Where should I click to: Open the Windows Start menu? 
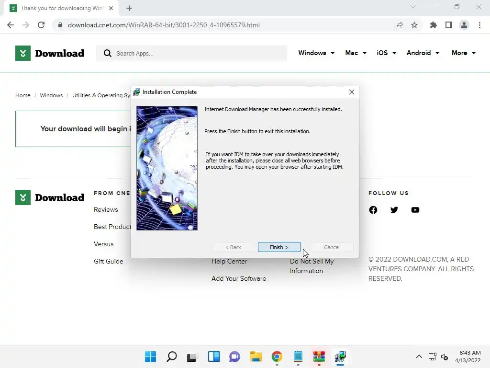tap(151, 356)
